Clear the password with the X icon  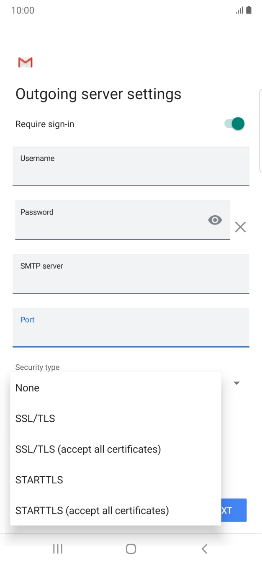(x=240, y=227)
